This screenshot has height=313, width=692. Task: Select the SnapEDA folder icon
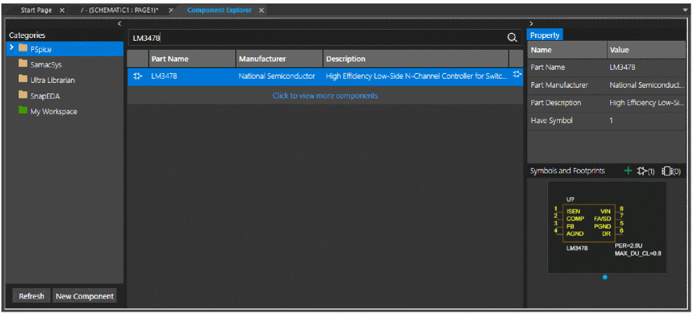click(x=23, y=95)
